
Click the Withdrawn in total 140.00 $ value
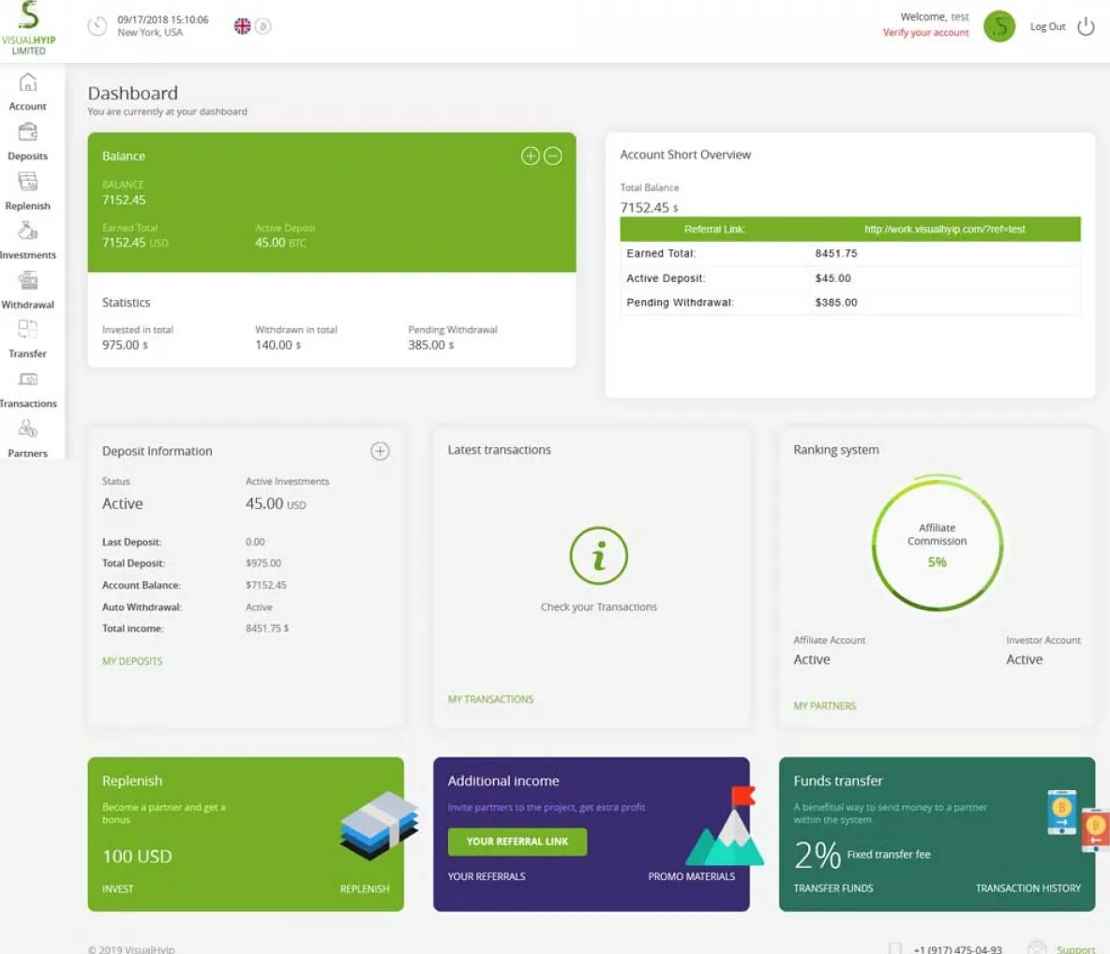(278, 346)
